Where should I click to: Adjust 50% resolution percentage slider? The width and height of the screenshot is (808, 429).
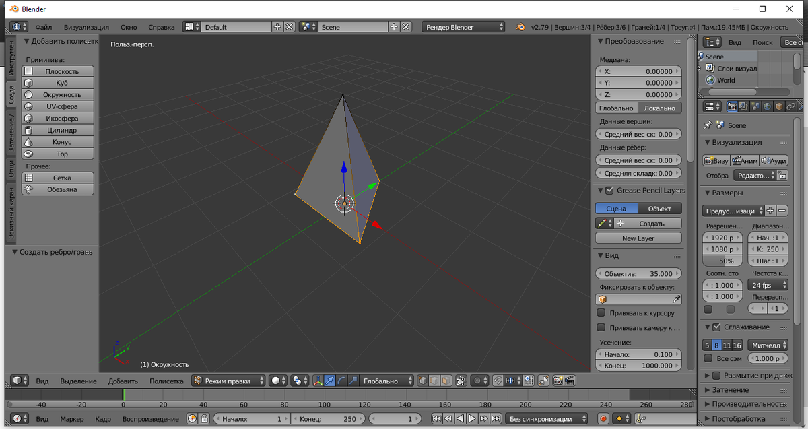(x=723, y=261)
